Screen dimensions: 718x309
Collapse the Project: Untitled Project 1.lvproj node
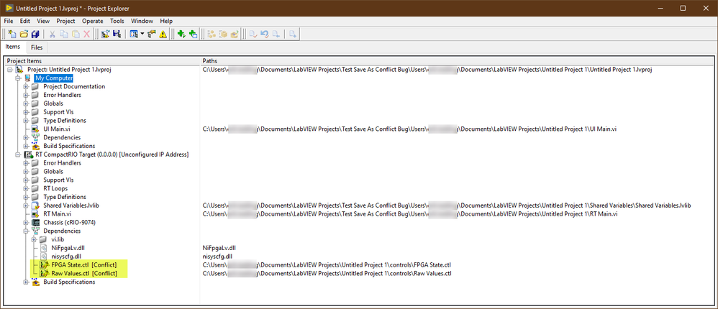click(10, 70)
